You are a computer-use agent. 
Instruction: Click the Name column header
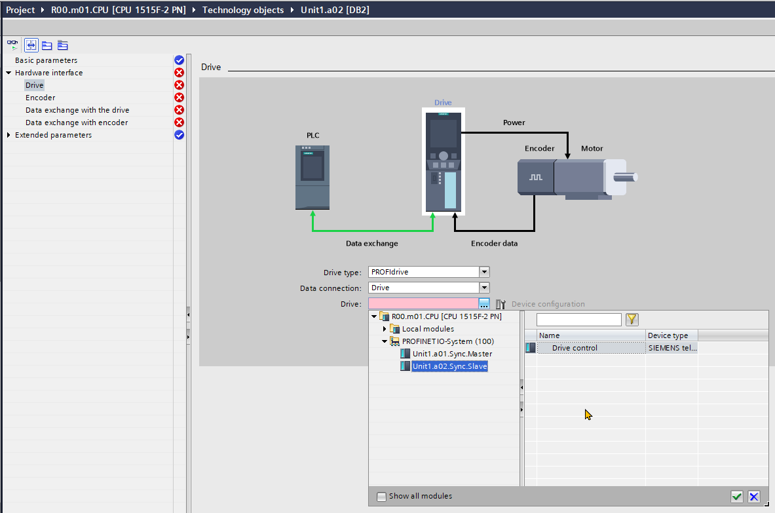(x=591, y=335)
